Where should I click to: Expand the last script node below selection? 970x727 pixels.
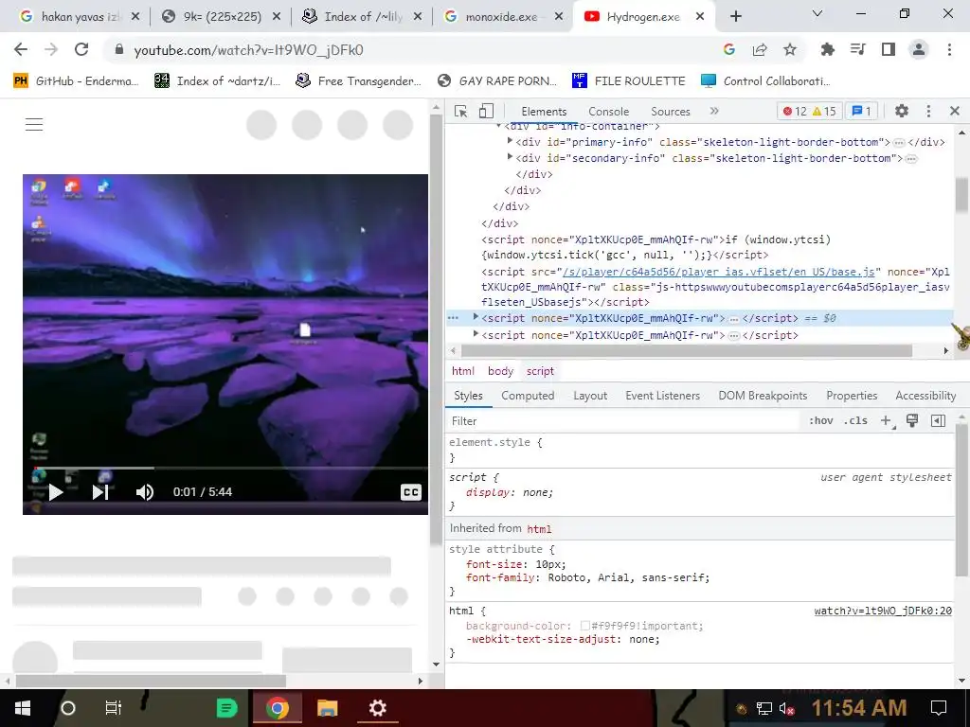pos(476,334)
